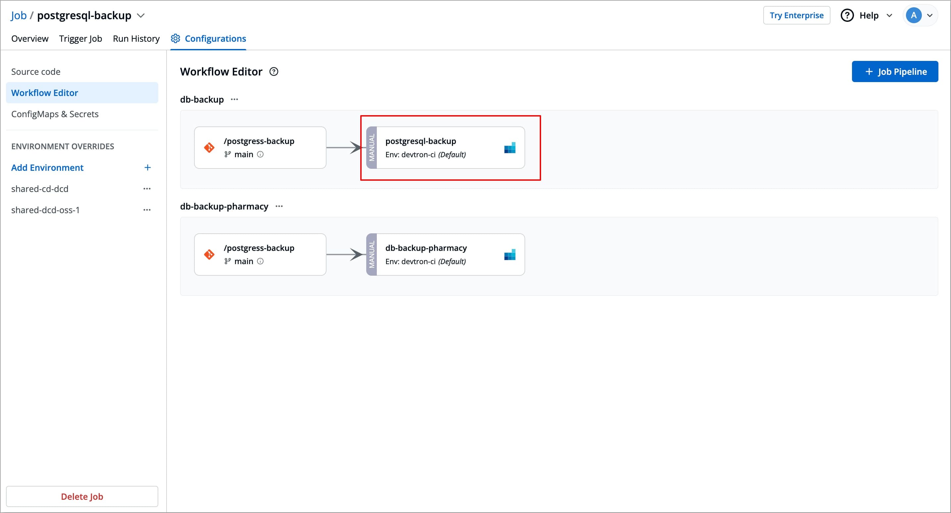Screen dimensions: 951x513
Task: Click the info icon beside main in the db-backup workflow
Action: tap(260, 154)
